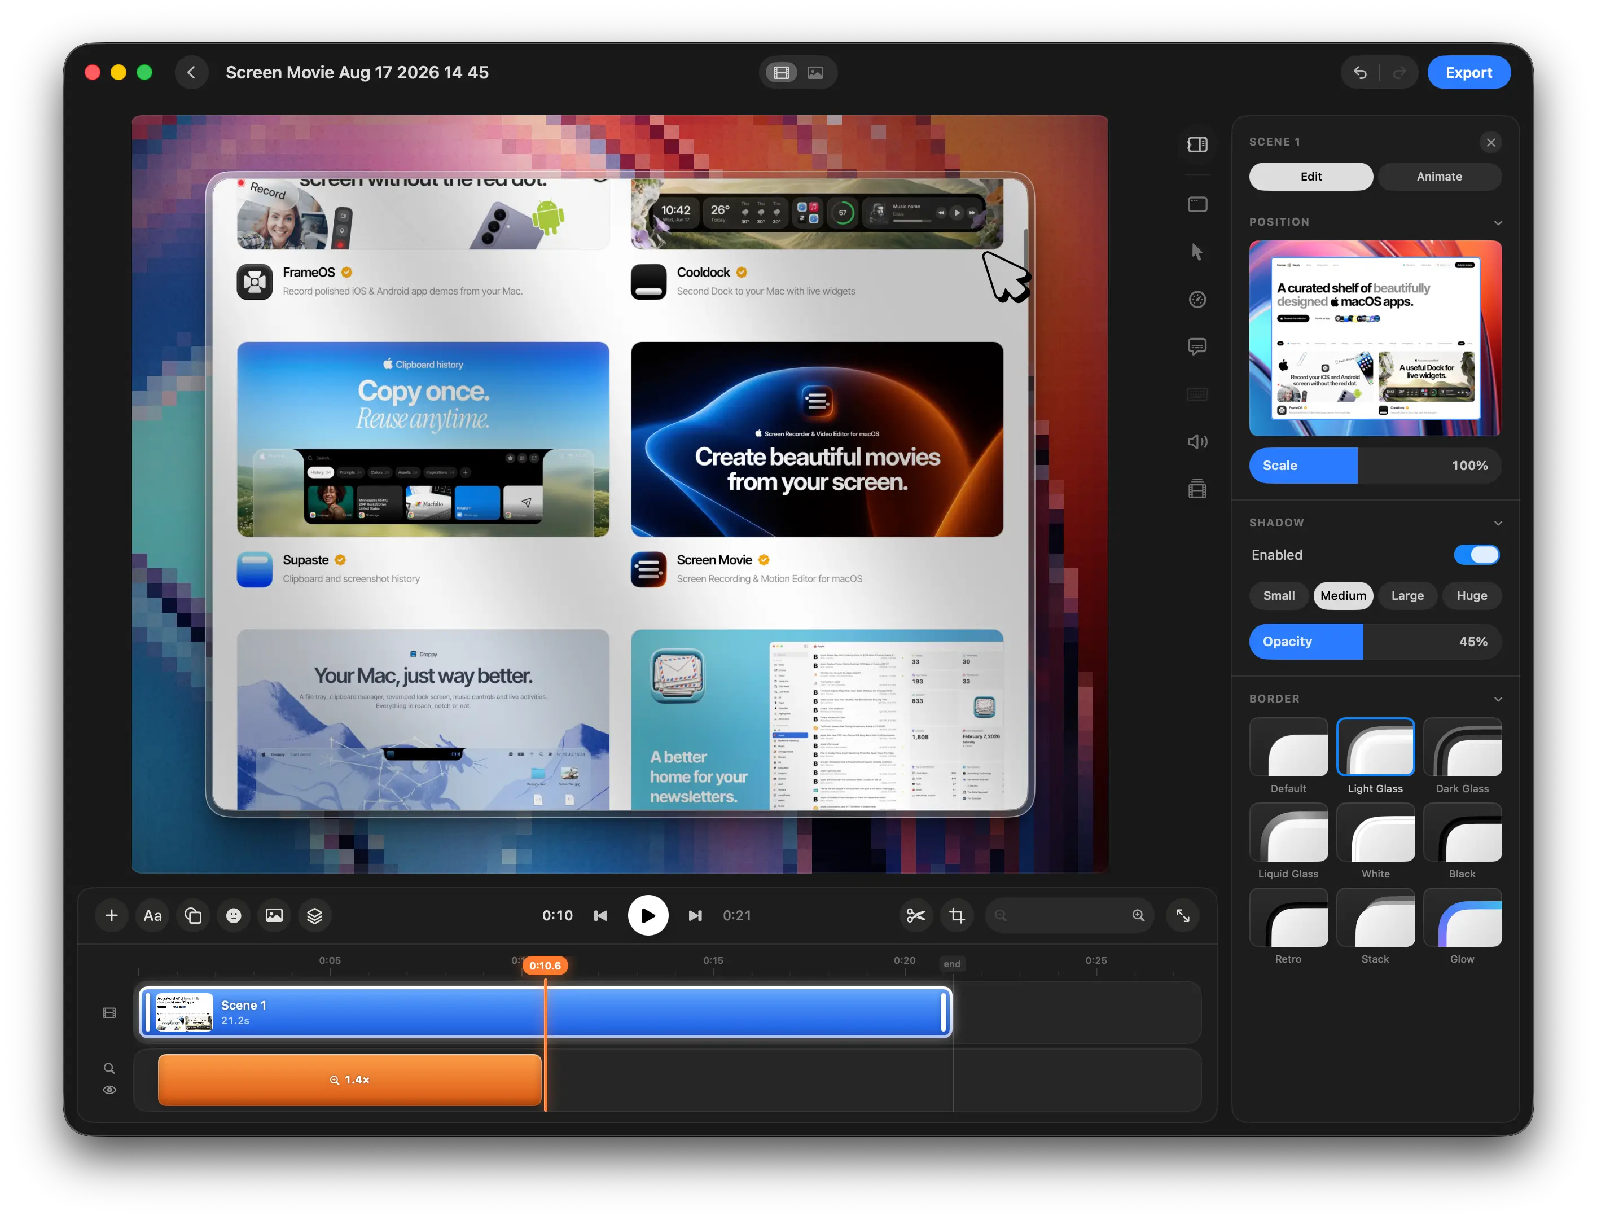Add a shape overlay
The width and height of the screenshot is (1597, 1220).
(x=193, y=916)
